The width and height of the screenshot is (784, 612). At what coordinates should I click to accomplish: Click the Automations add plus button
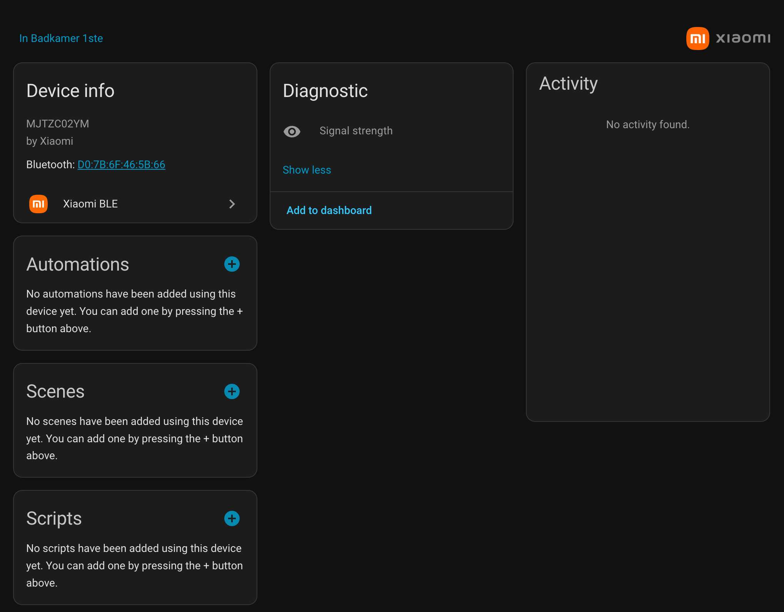point(232,264)
